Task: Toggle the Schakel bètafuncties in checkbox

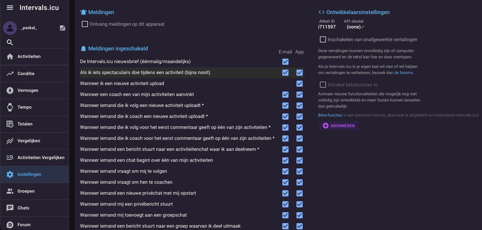Action: [x=323, y=85]
